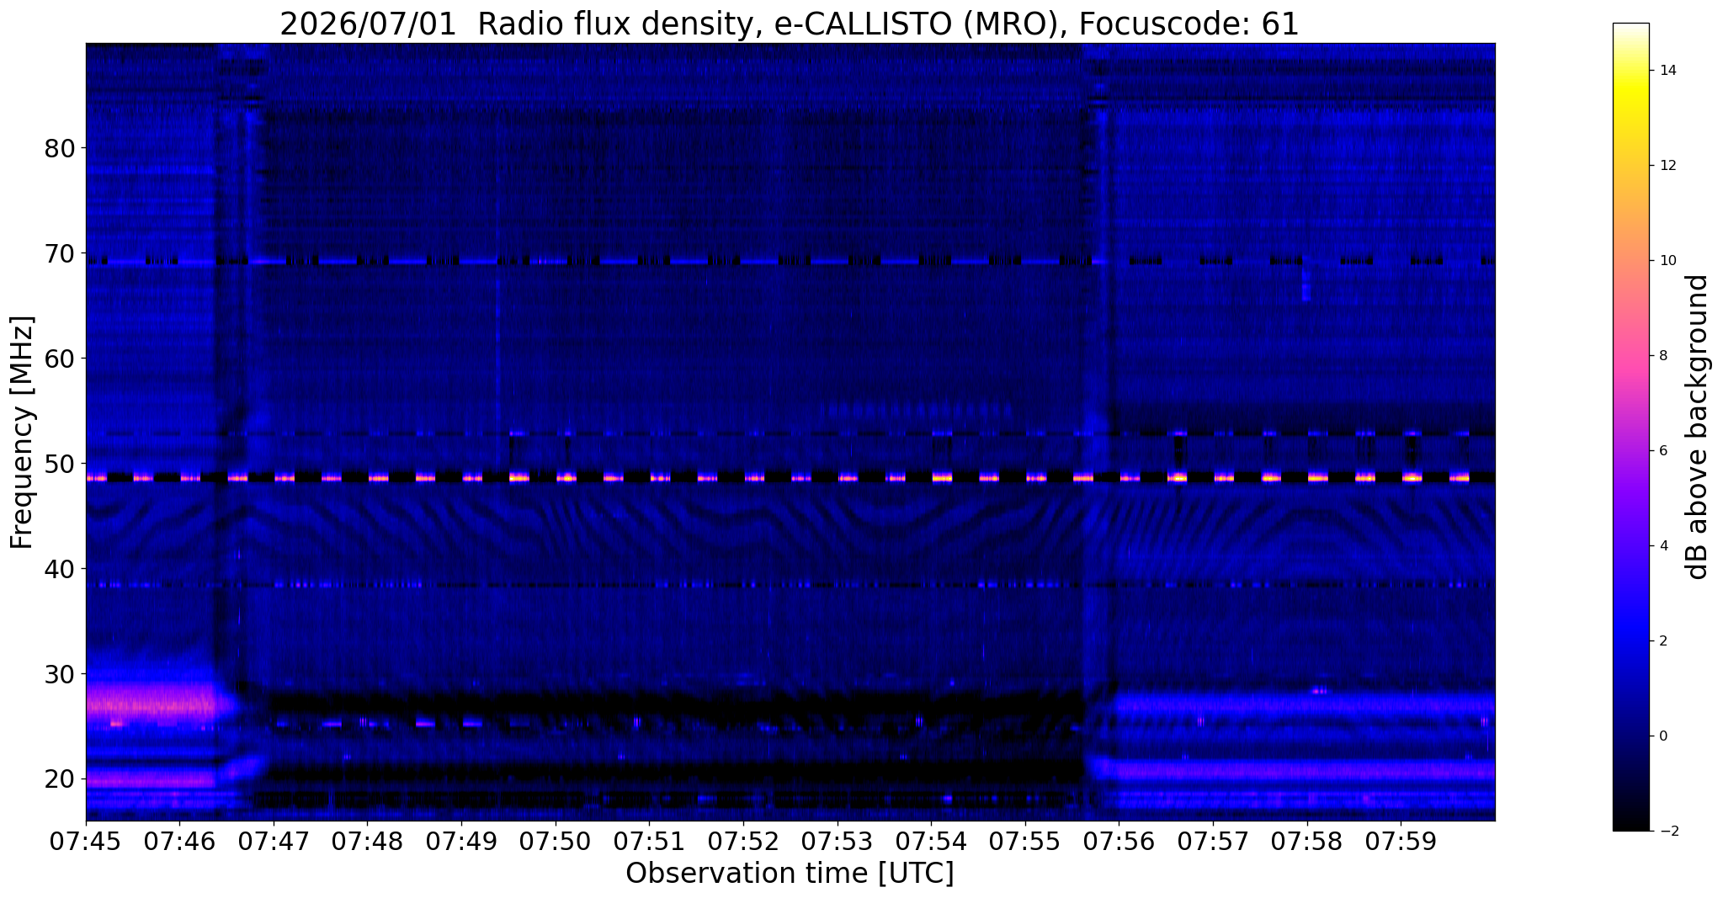Click the 80 MHz frequency axis label

[x=61, y=148]
